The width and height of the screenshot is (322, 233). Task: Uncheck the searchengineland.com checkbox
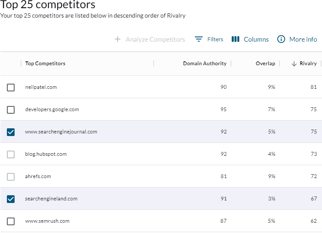(11, 199)
